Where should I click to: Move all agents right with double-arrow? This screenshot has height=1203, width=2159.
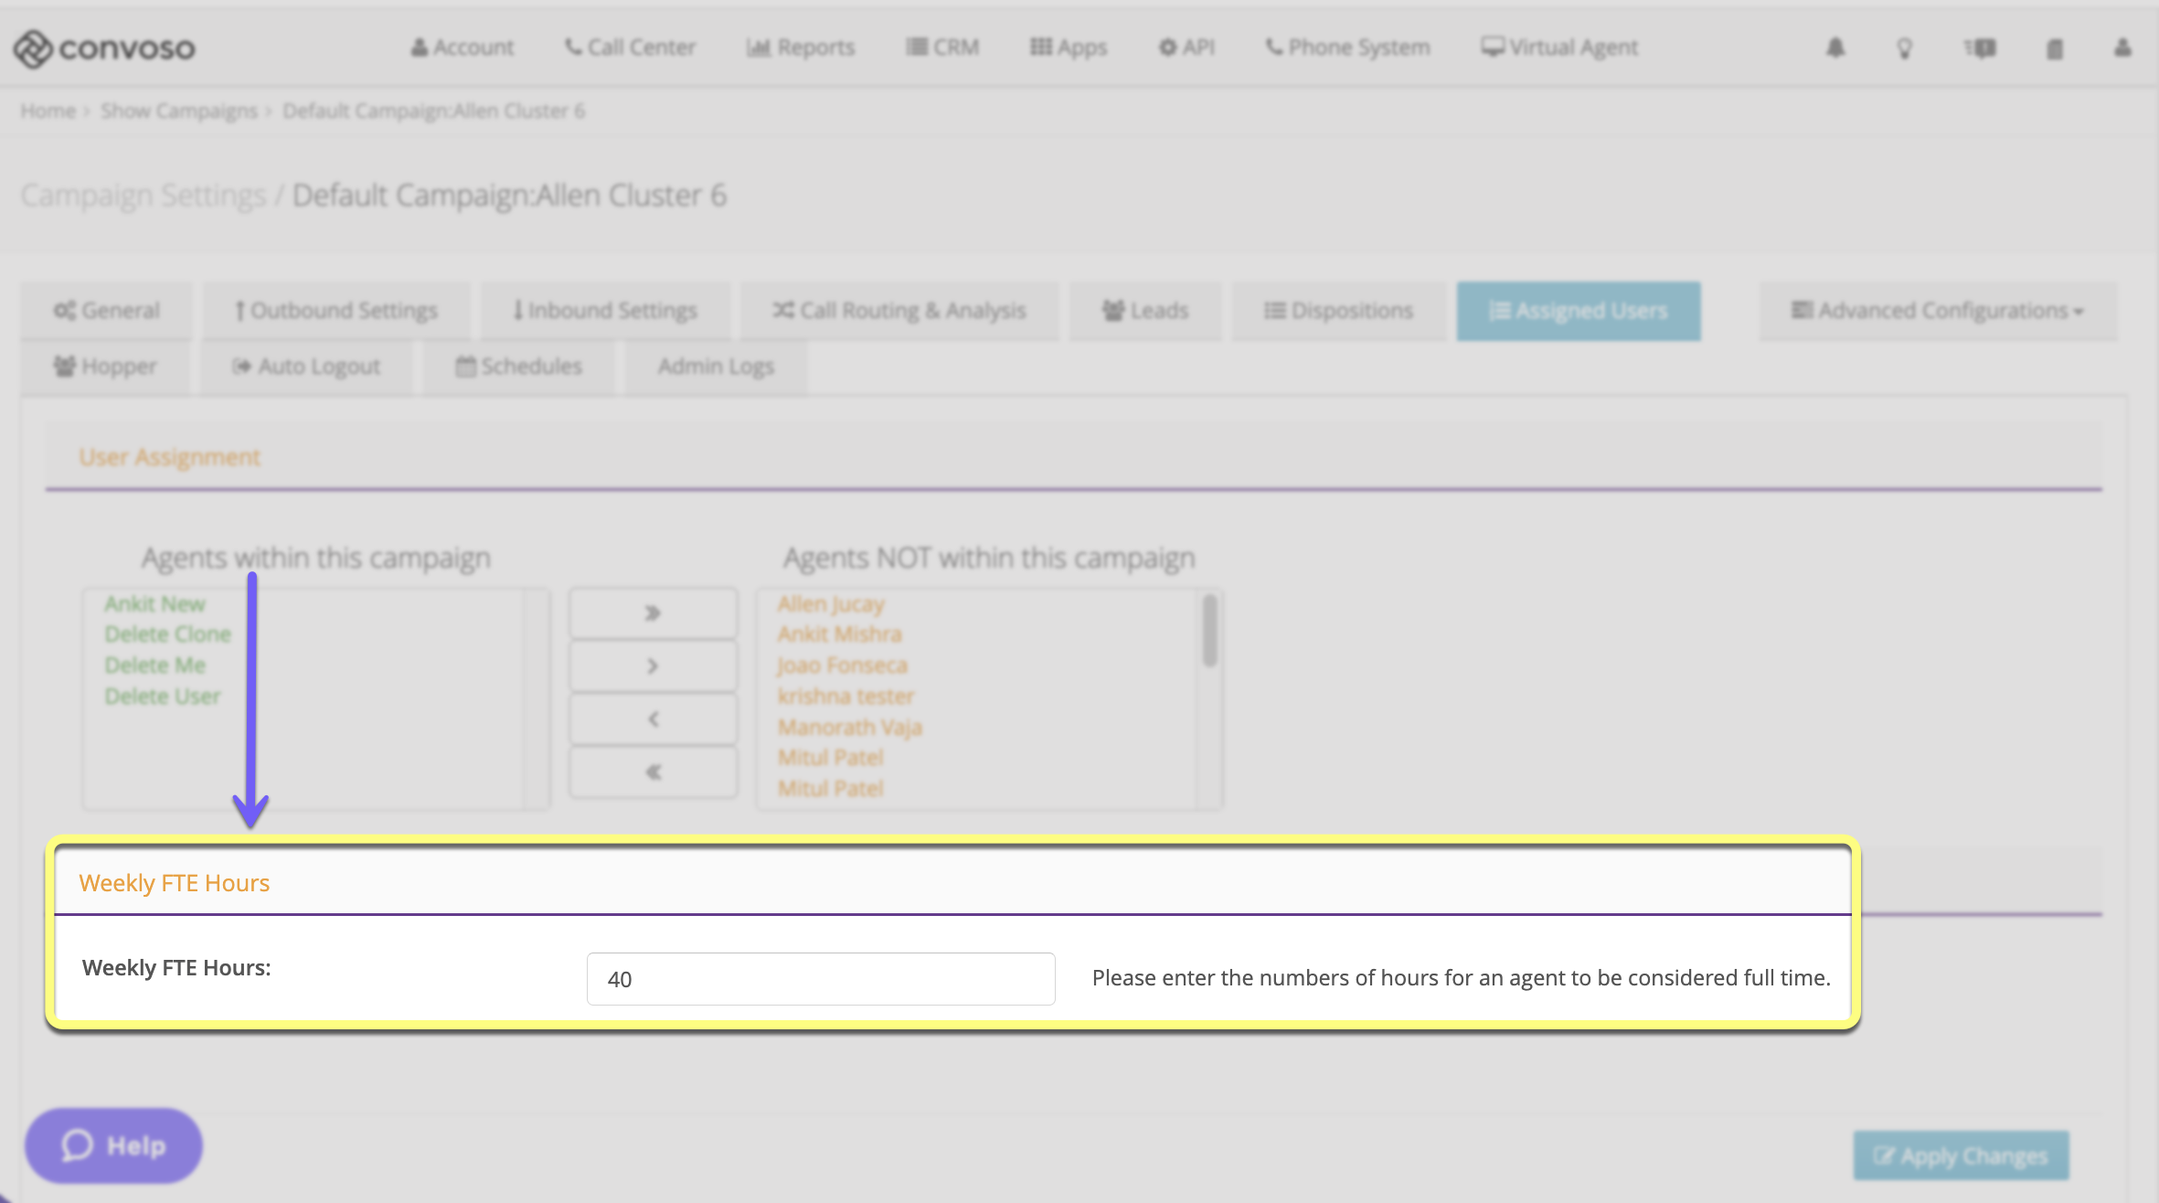[x=653, y=613]
